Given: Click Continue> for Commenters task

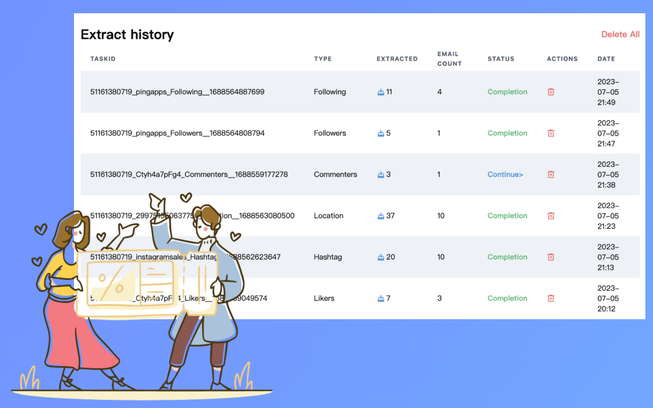Looking at the screenshot, I should tap(505, 174).
